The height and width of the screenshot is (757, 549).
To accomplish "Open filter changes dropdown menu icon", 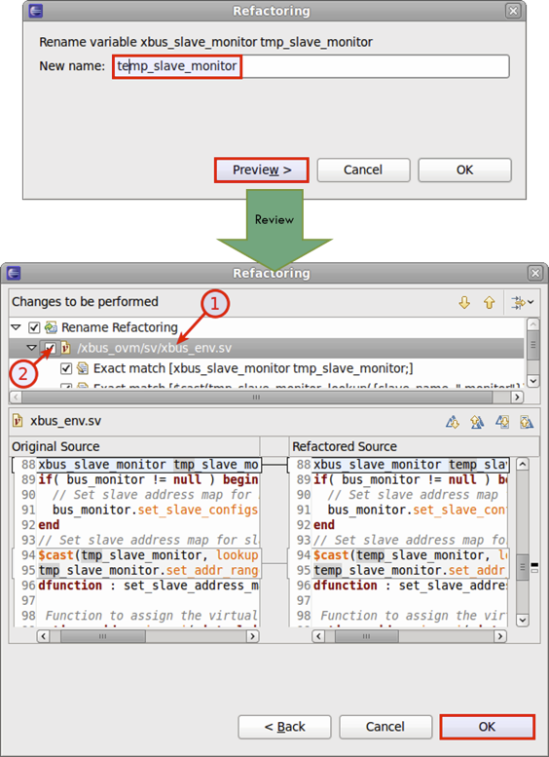I will click(x=523, y=303).
